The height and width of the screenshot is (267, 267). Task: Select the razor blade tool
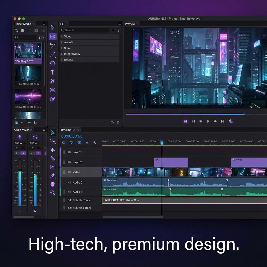click(52, 158)
